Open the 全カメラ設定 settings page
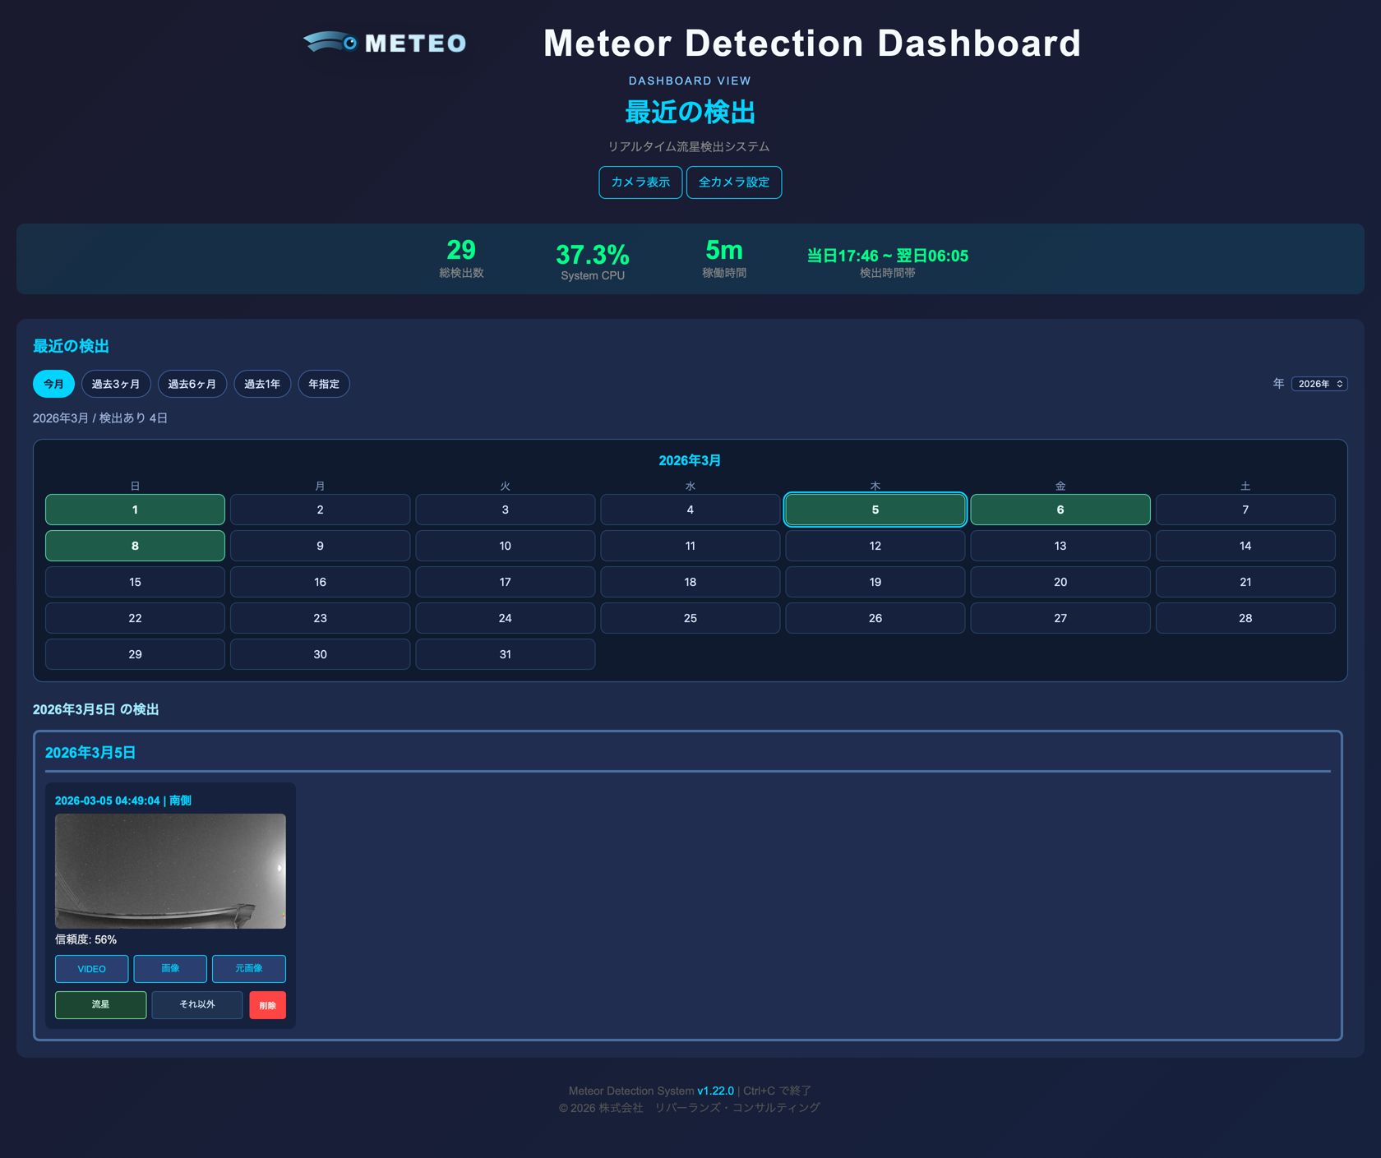Image resolution: width=1381 pixels, height=1158 pixels. pos(734,182)
